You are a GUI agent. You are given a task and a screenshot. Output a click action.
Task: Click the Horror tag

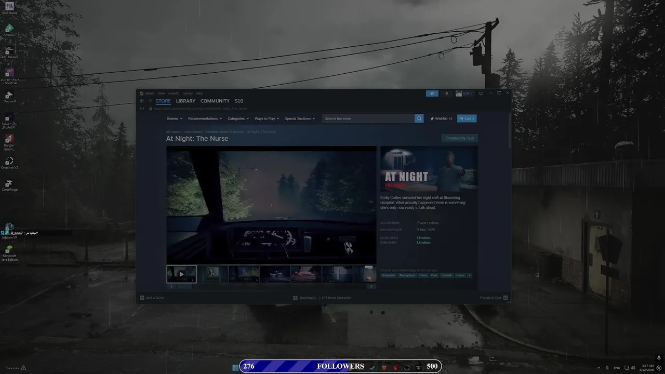460,275
